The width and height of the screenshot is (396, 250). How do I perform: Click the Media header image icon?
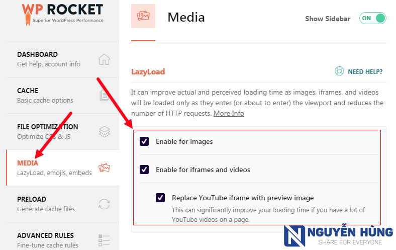pos(143,16)
